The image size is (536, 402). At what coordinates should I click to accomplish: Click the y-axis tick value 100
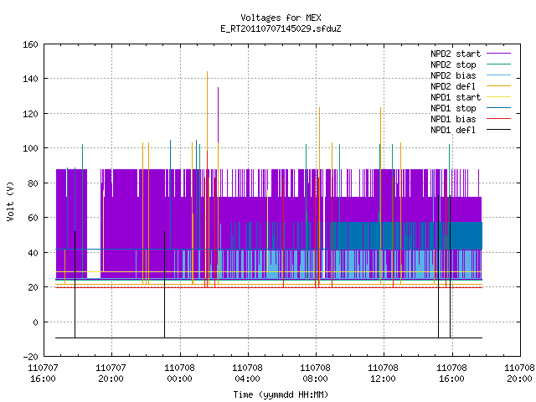click(x=30, y=148)
